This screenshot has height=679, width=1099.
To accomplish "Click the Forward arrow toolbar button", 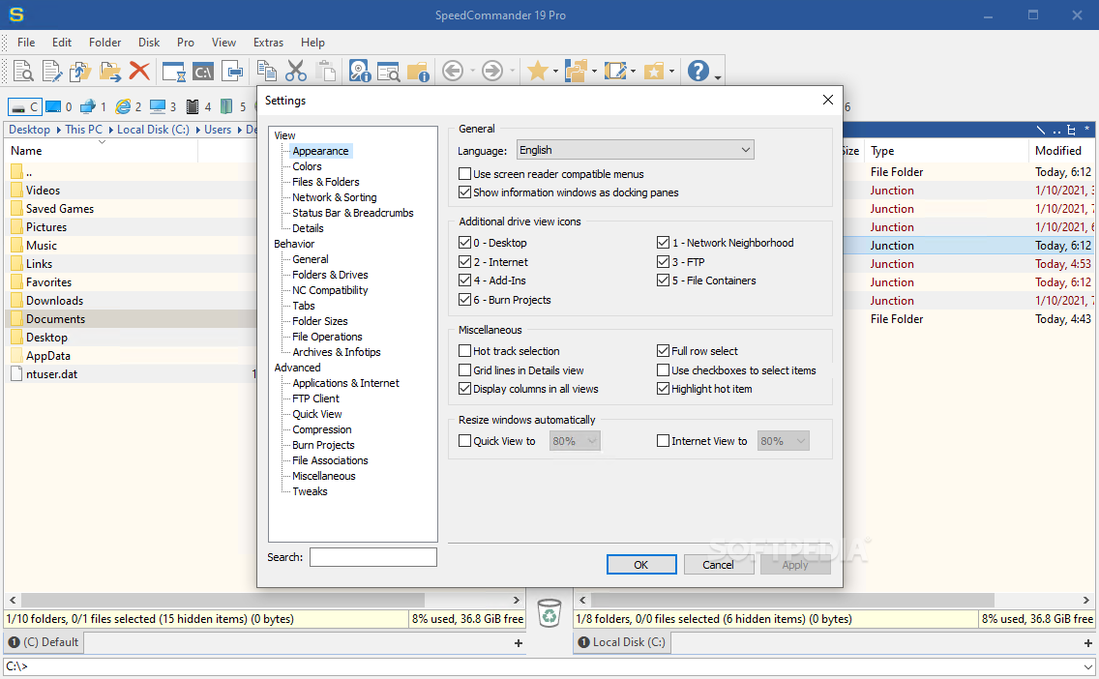I will [492, 71].
